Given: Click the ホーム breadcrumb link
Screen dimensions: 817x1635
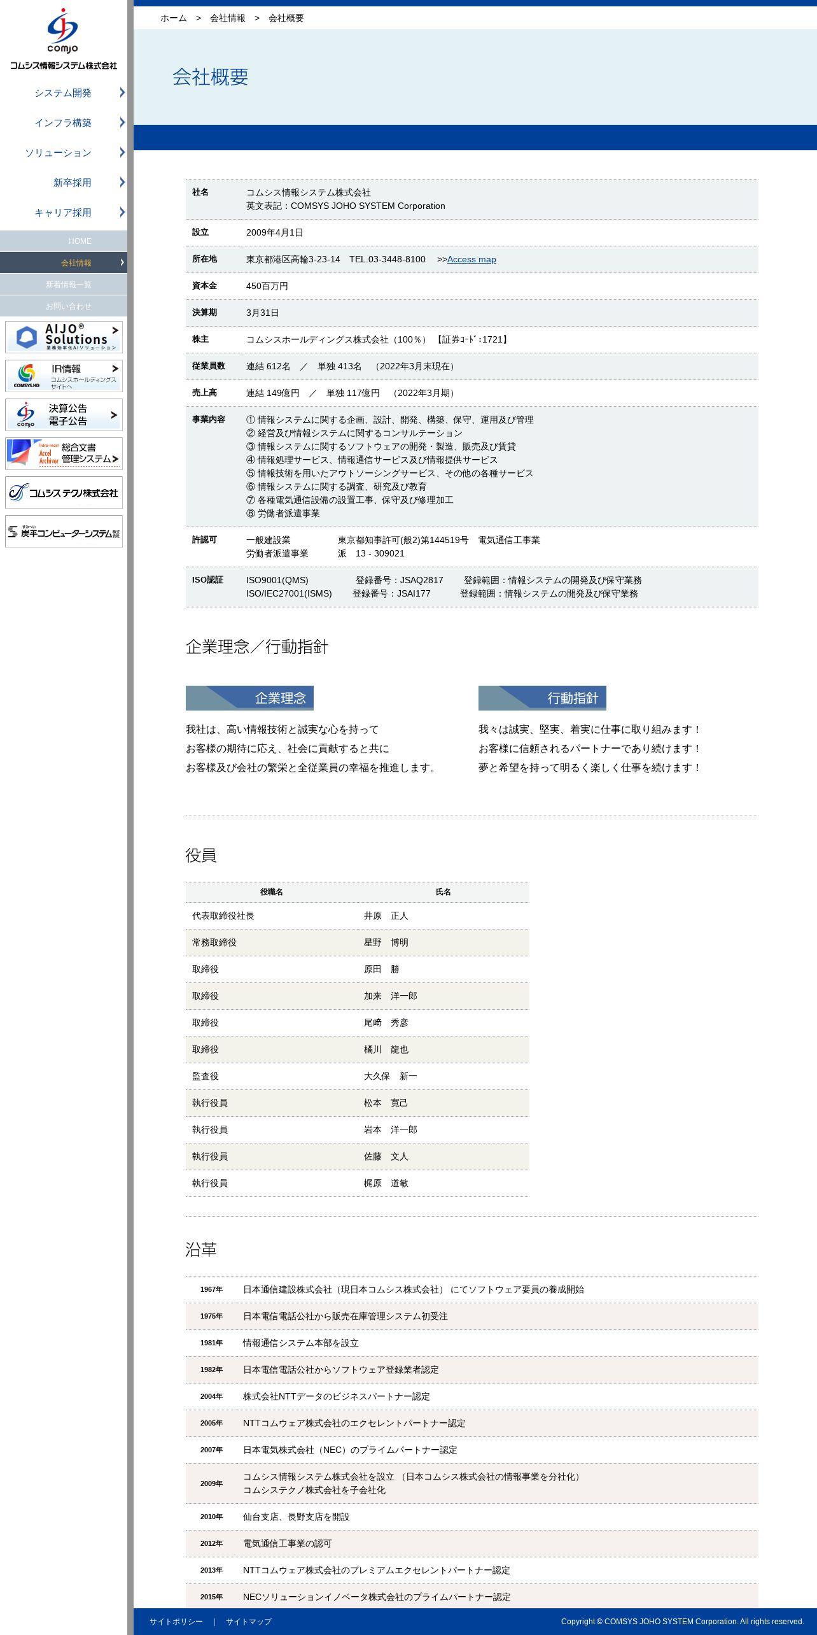Looking at the screenshot, I should coord(173,18).
